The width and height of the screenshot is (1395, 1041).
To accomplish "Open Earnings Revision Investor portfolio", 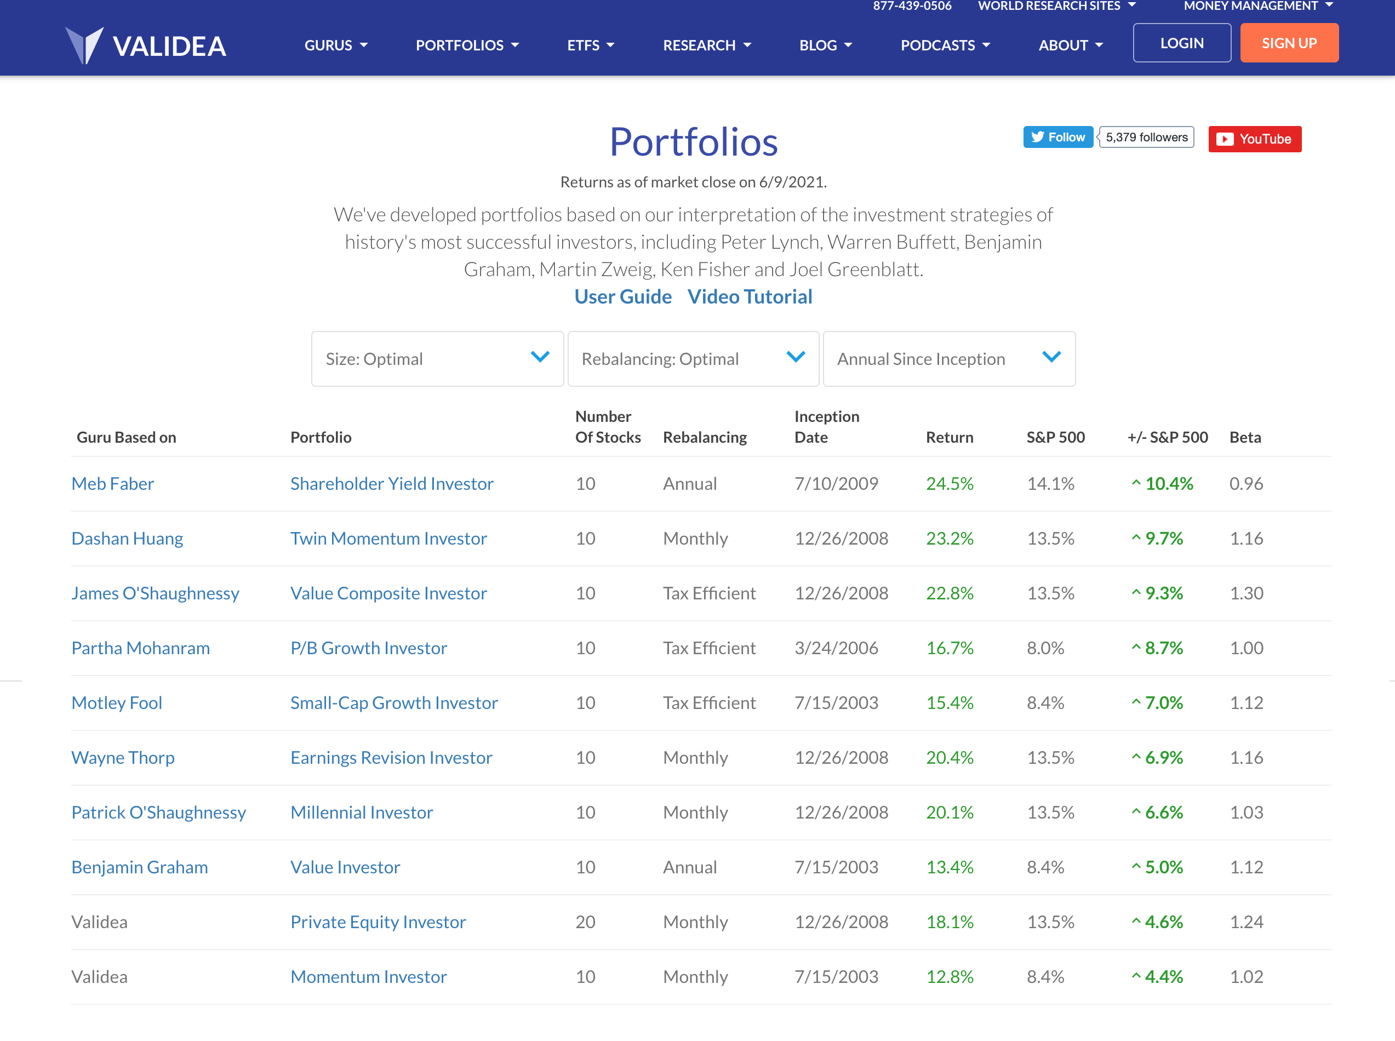I will click(x=391, y=758).
